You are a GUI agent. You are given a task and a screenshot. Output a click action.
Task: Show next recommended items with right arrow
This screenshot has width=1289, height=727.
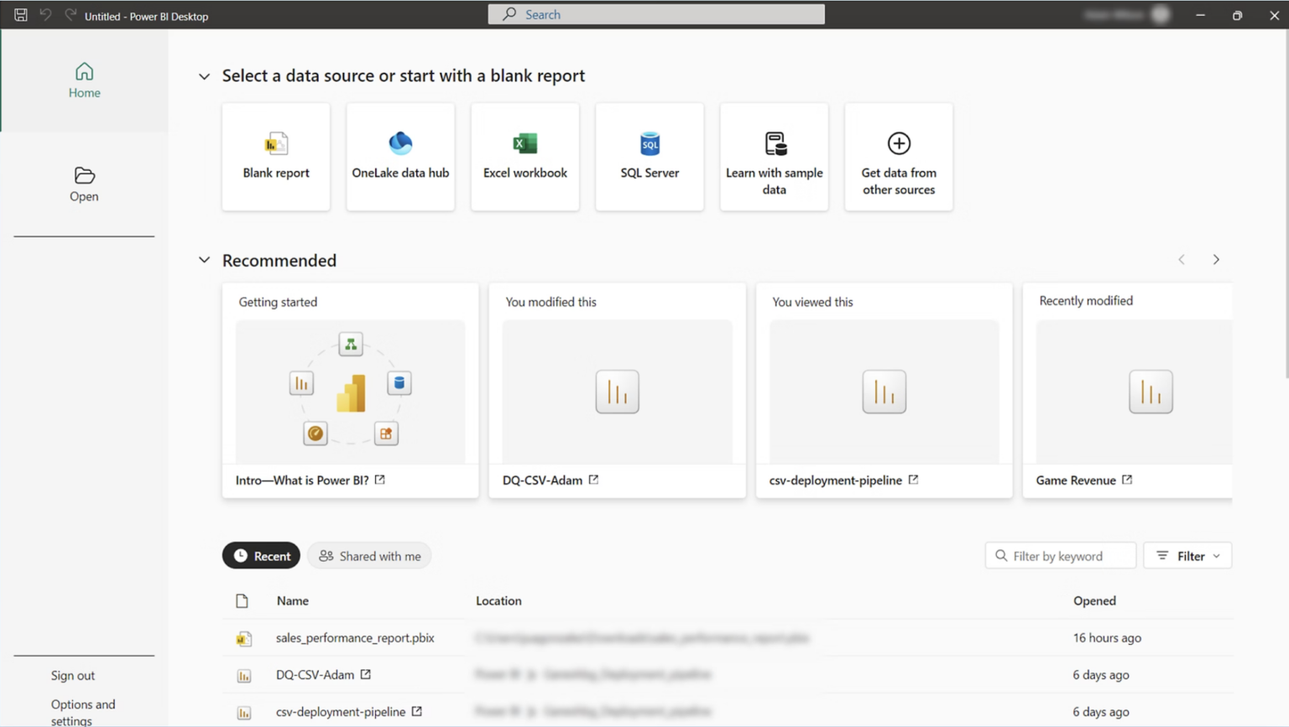pos(1216,260)
